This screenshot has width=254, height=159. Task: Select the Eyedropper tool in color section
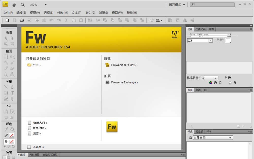[6, 129]
